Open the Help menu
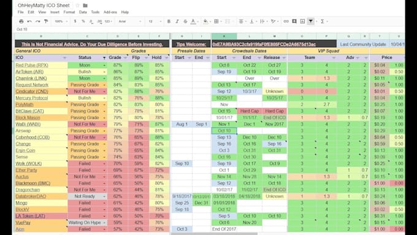This screenshot has width=417, height=235. (124, 12)
